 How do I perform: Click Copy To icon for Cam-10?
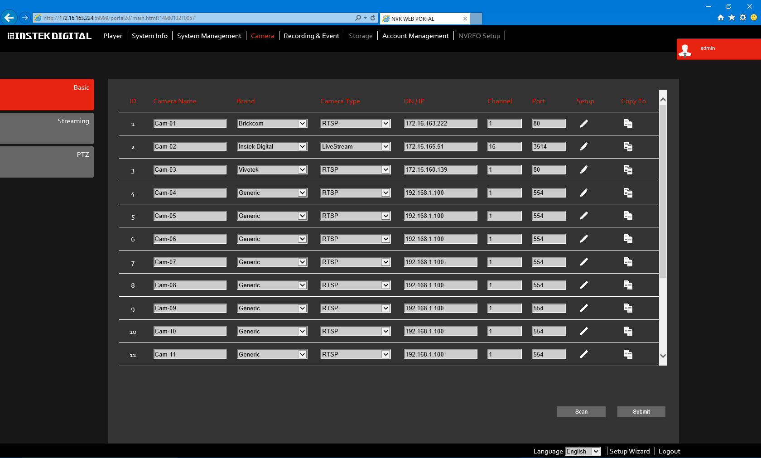628,331
